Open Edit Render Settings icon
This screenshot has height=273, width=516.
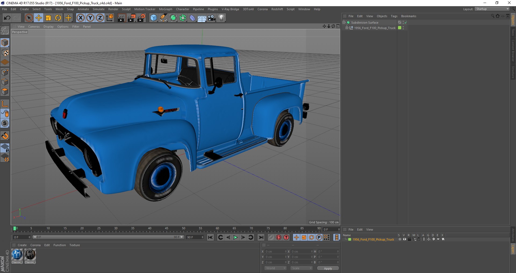pos(141,18)
